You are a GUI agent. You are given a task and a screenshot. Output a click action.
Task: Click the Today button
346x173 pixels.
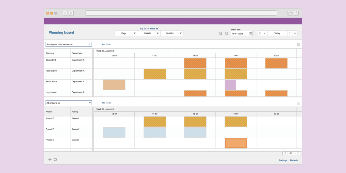click(277, 34)
